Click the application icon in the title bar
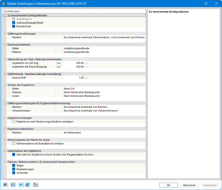 4,3
